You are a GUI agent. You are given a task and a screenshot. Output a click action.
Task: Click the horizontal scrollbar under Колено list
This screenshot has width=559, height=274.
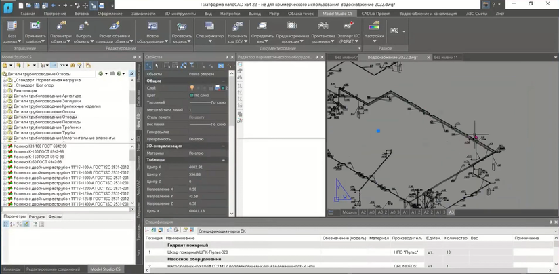pyautogui.click(x=64, y=210)
